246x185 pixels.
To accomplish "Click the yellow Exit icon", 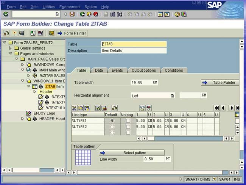I will tap(89, 14).
